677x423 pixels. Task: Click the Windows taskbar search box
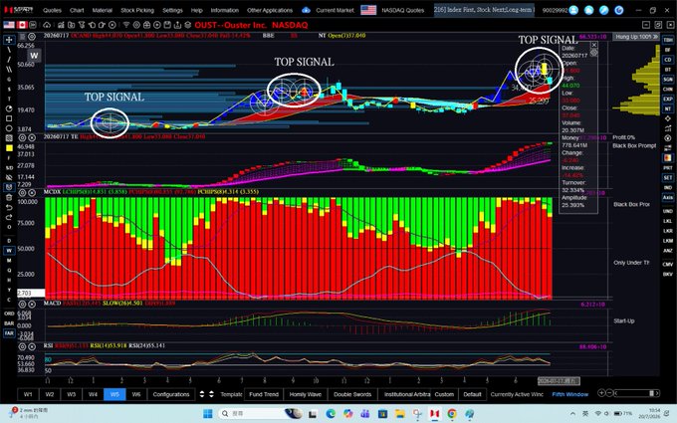click(x=261, y=413)
